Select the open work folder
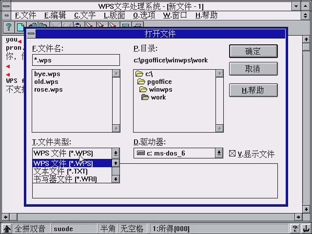The image size is (312, 234). point(154,97)
